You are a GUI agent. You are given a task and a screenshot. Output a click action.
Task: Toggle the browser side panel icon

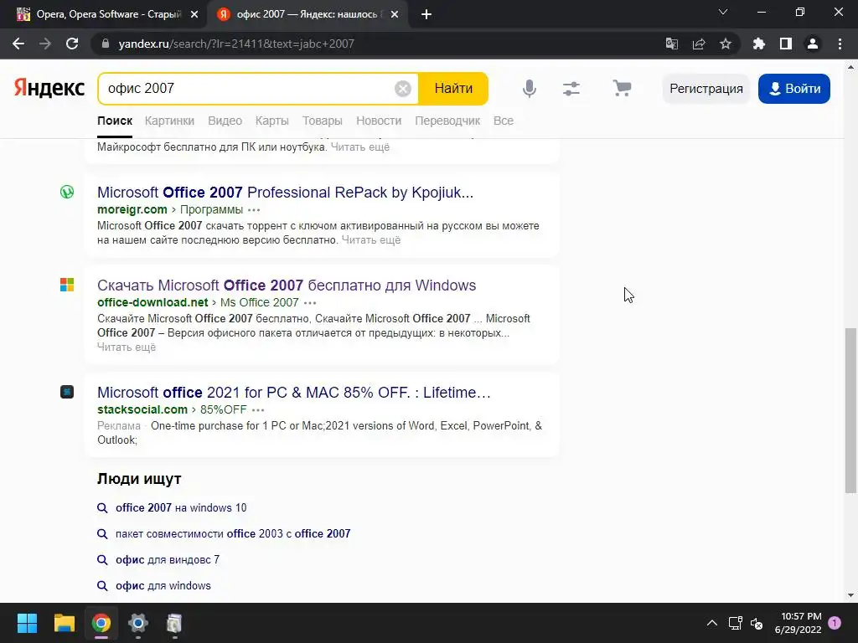click(786, 44)
